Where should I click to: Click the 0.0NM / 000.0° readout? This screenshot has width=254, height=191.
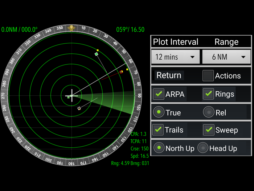[19, 29]
